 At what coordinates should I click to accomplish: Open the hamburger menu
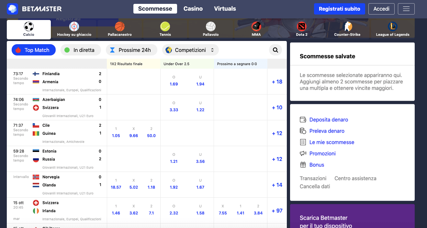tap(406, 9)
